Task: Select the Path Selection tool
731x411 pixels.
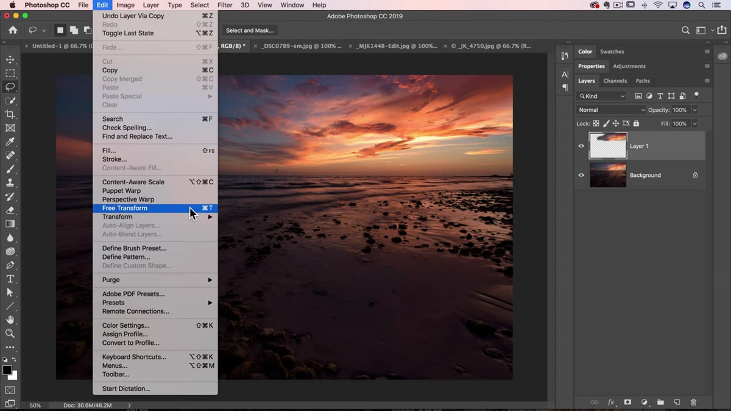Action: pyautogui.click(x=10, y=292)
